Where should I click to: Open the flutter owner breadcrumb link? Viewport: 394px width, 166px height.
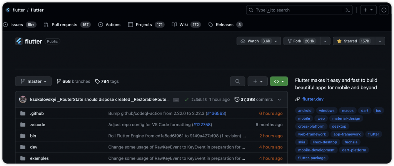point(18,10)
